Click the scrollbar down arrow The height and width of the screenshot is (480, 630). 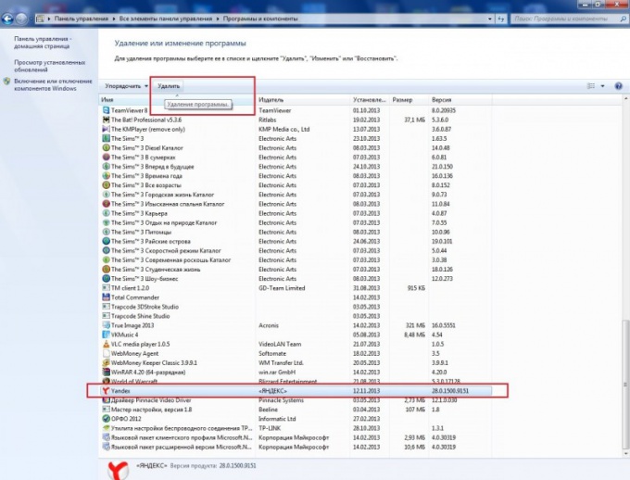(625, 454)
